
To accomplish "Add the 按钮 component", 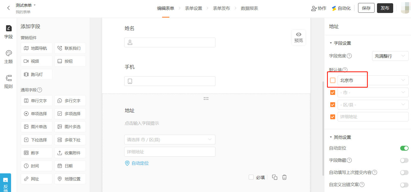I will pos(70,61).
